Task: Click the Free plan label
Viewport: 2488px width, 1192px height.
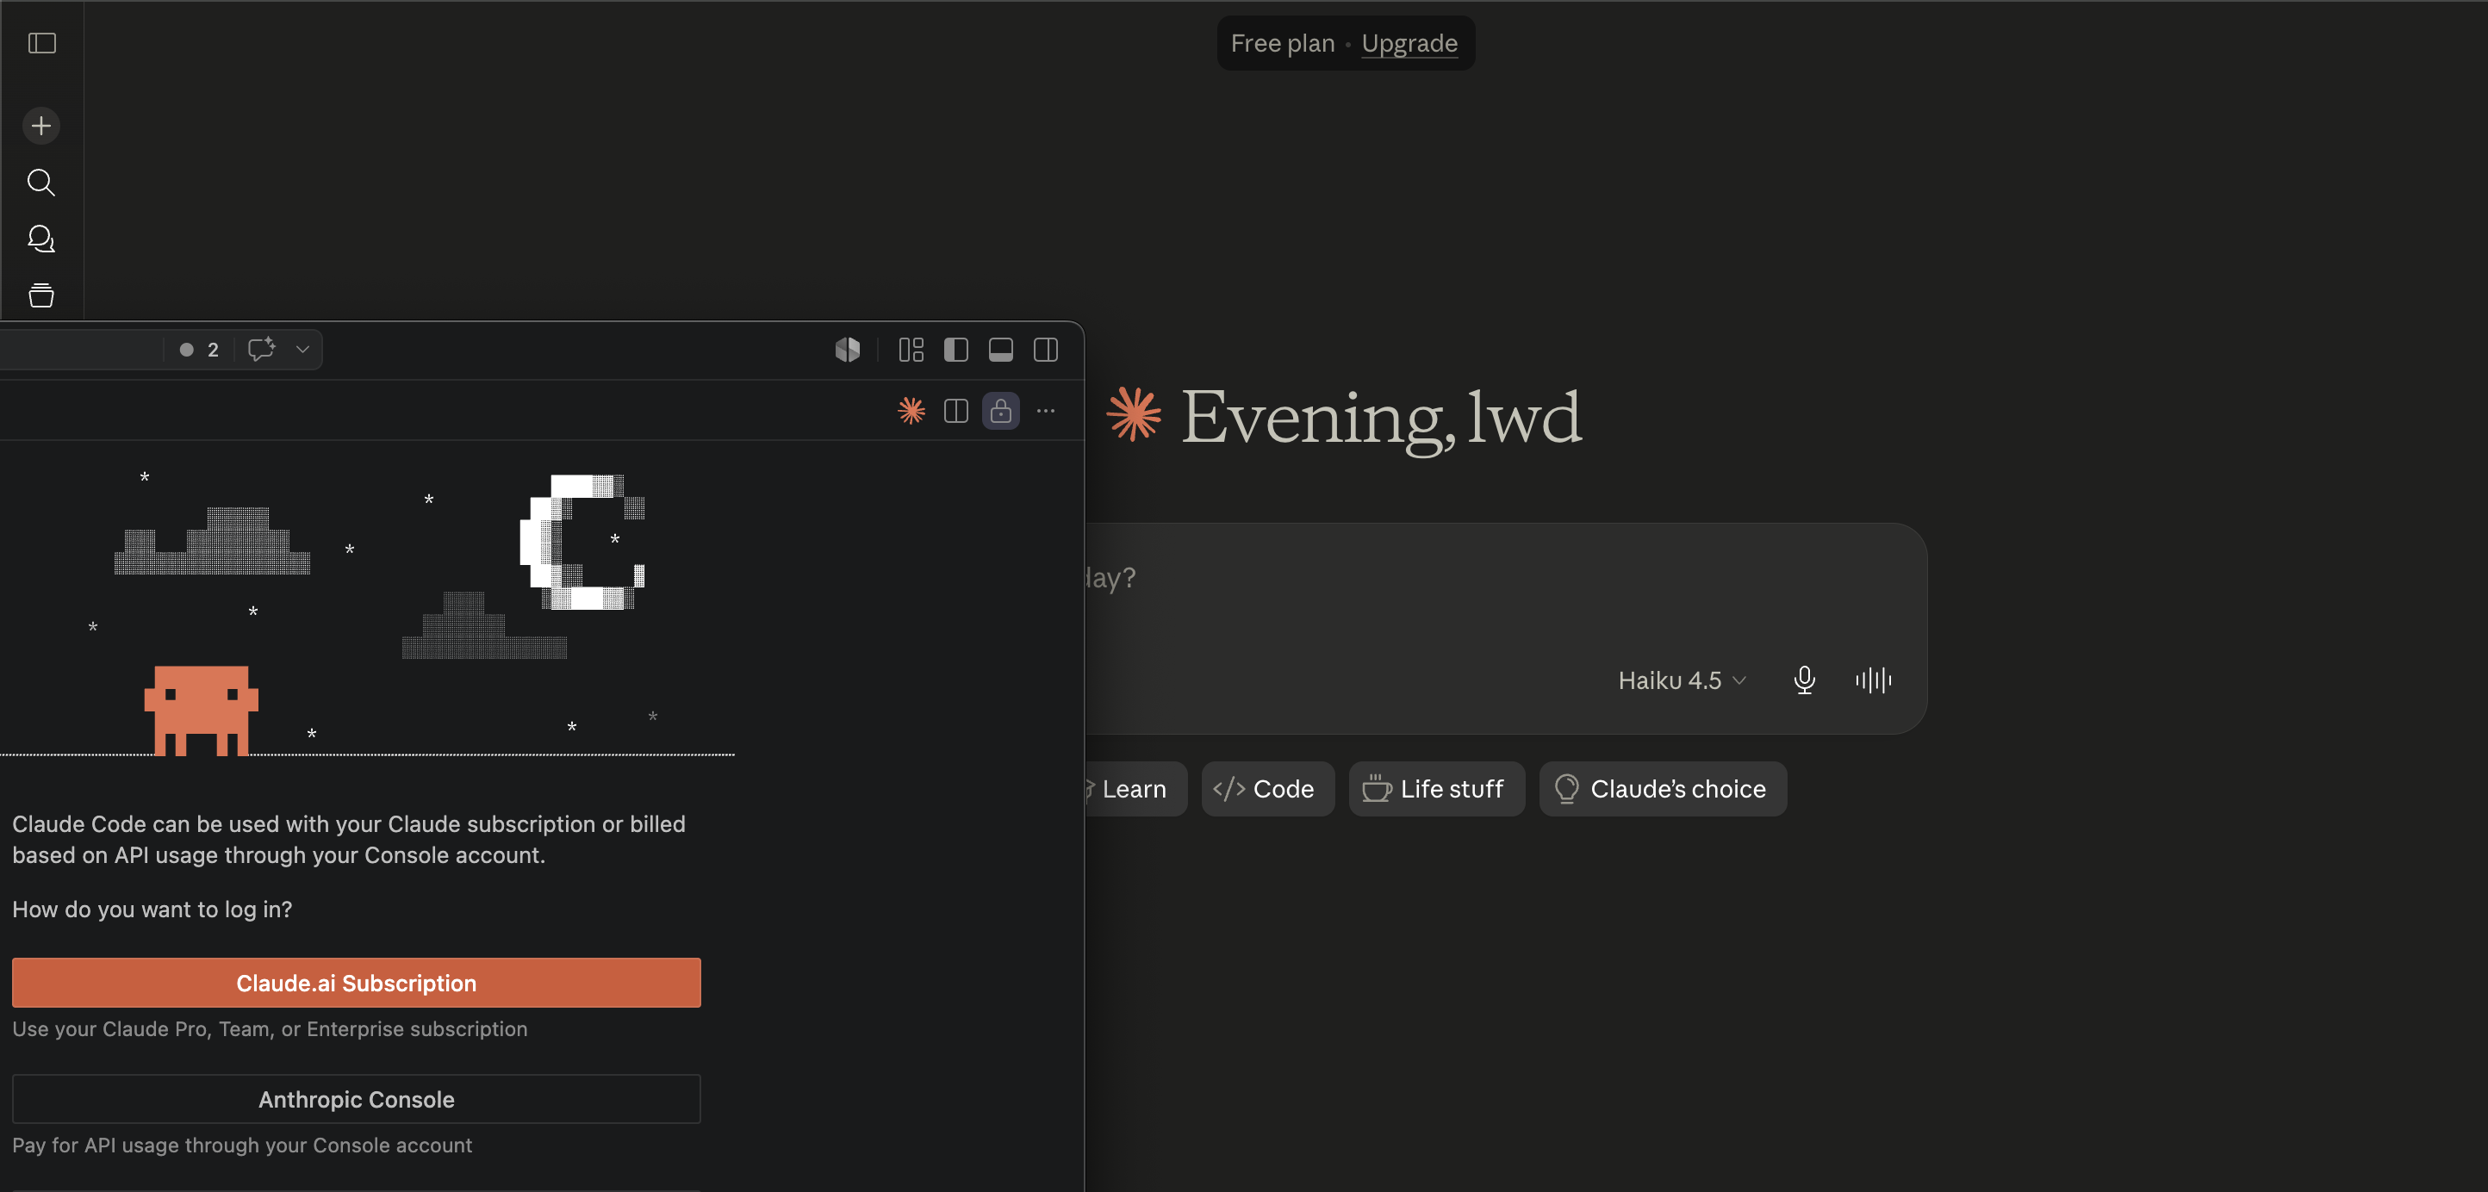Action: pyautogui.click(x=1282, y=43)
